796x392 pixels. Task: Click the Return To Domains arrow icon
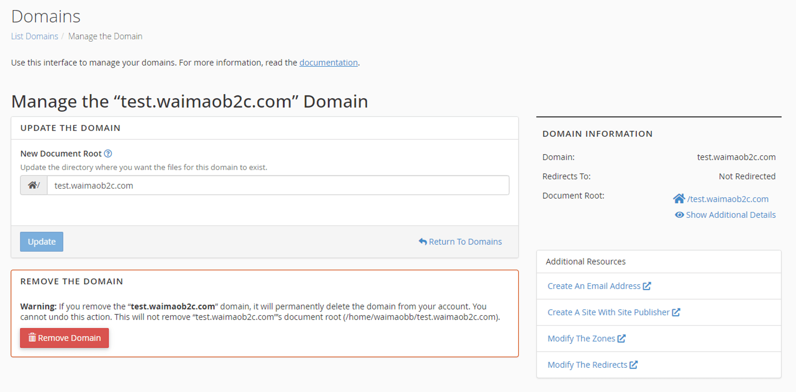point(422,241)
